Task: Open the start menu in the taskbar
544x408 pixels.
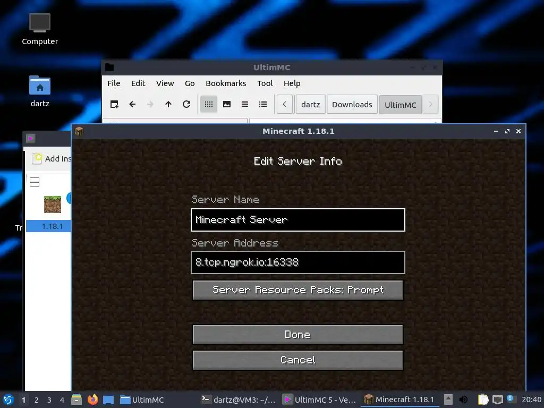Action: coord(8,399)
